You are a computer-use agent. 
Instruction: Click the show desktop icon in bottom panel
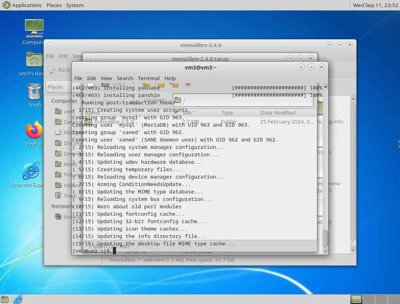tap(5, 299)
